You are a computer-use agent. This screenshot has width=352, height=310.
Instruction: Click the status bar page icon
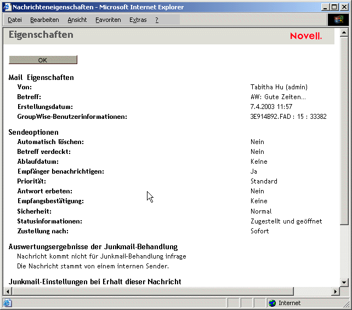point(7,303)
